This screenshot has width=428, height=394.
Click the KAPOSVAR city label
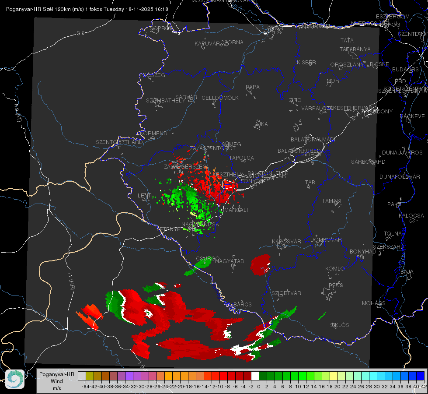(x=286, y=241)
